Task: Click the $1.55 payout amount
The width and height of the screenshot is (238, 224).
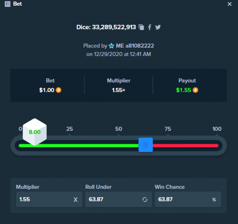Action: tap(184, 90)
